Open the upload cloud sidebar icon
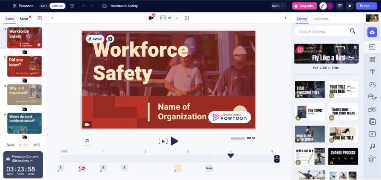 372,32
